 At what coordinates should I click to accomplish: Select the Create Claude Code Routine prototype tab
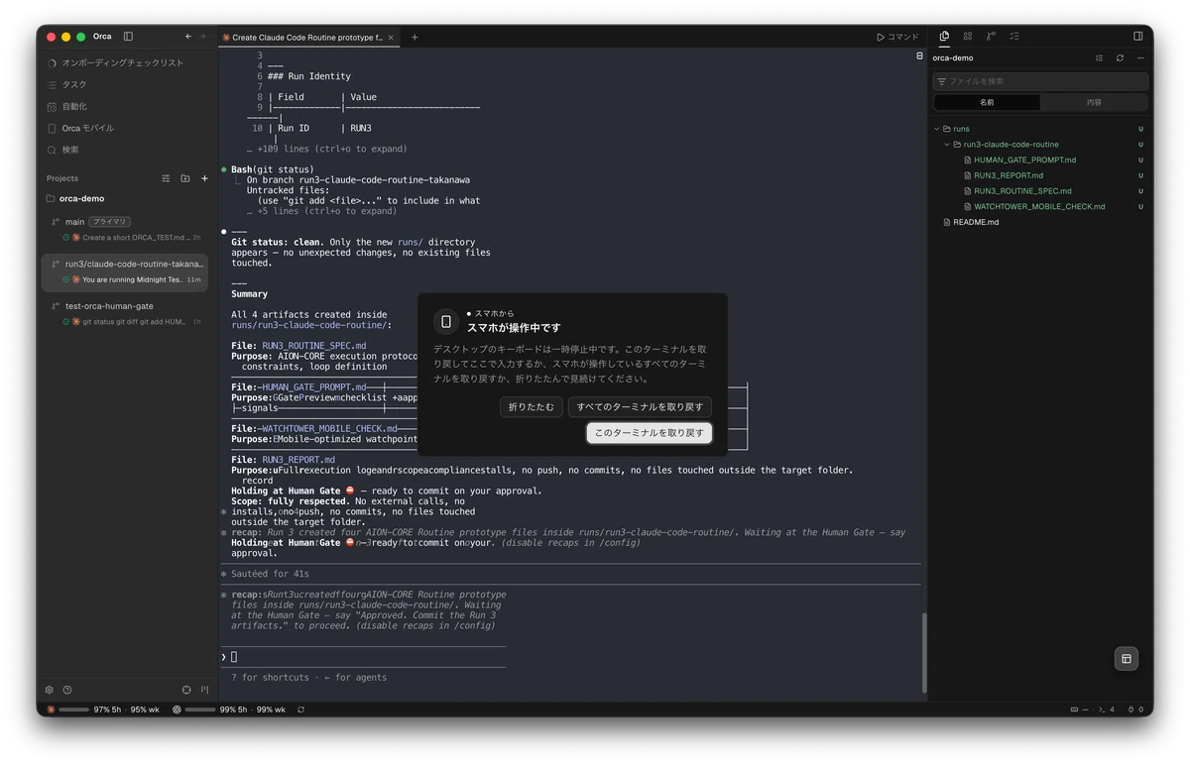[308, 38]
